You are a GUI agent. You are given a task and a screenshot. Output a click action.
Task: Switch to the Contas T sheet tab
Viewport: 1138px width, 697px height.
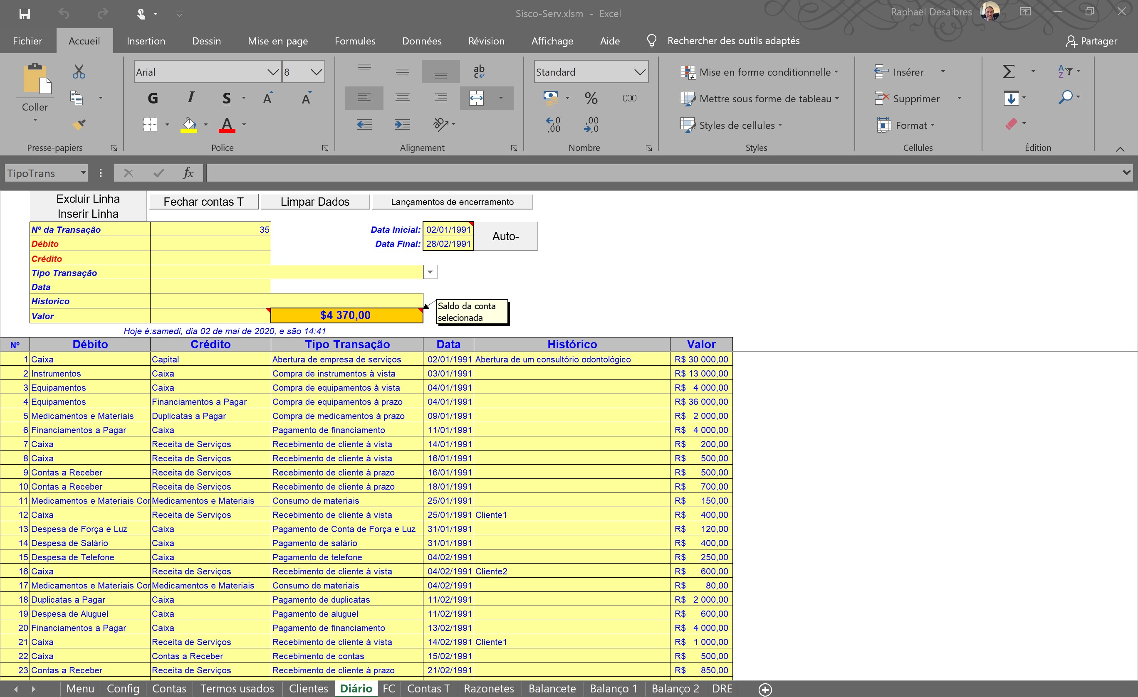tap(428, 688)
